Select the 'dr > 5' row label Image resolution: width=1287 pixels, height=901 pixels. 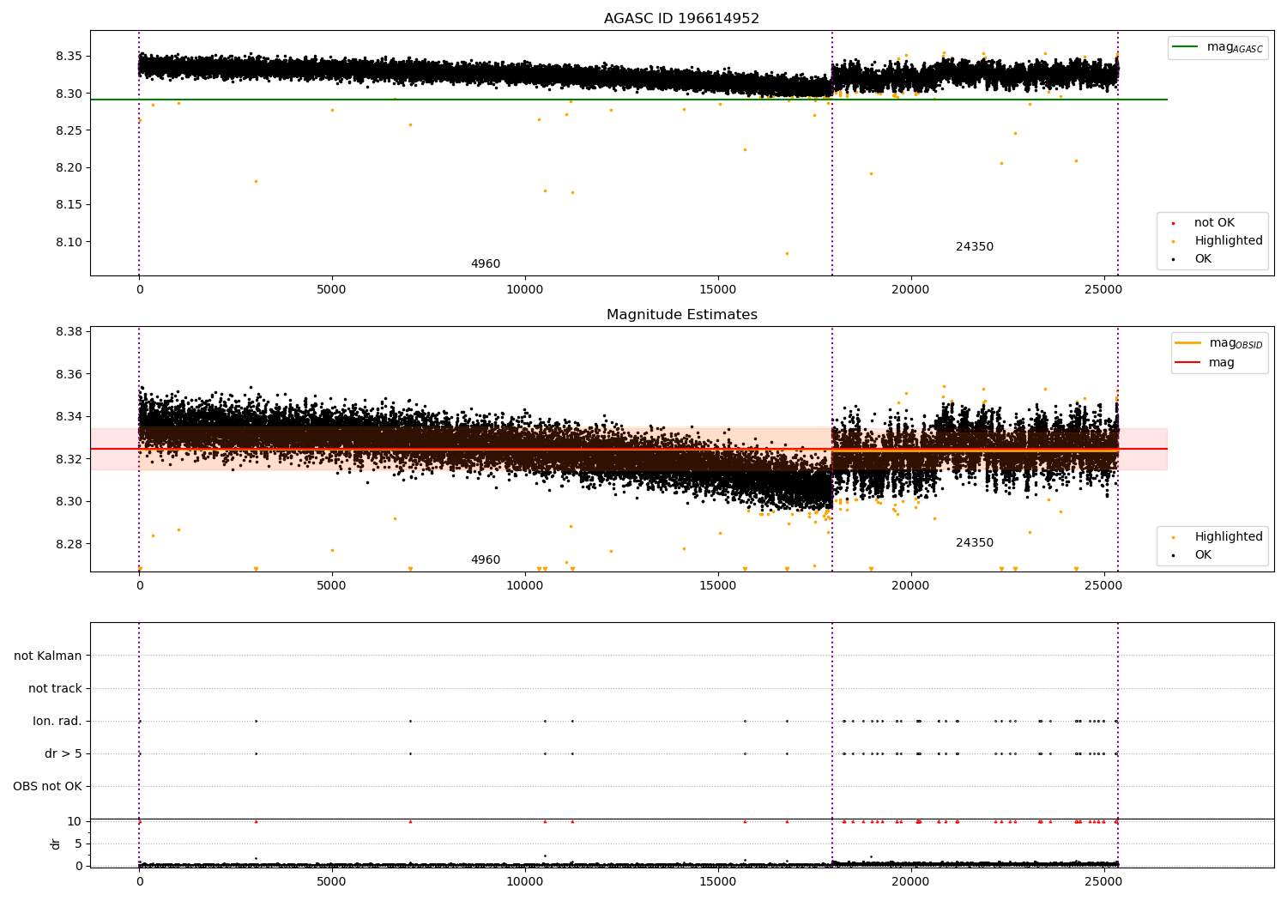[x=63, y=754]
